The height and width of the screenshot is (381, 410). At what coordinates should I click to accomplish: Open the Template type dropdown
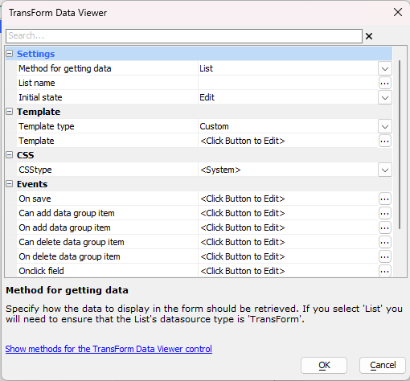[385, 126]
